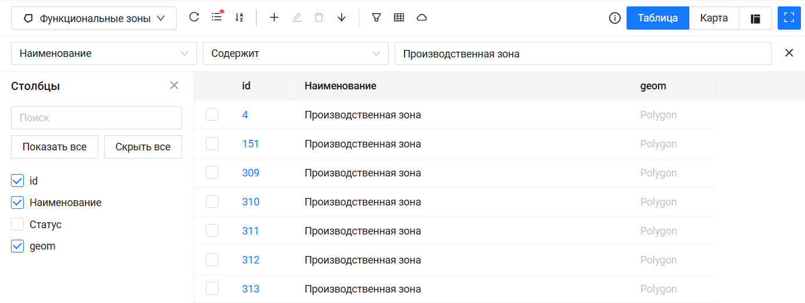Switch to the Карта tab

[x=714, y=18]
